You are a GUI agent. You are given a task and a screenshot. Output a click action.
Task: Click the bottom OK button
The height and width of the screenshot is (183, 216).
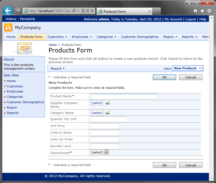pyautogui.click(x=164, y=165)
